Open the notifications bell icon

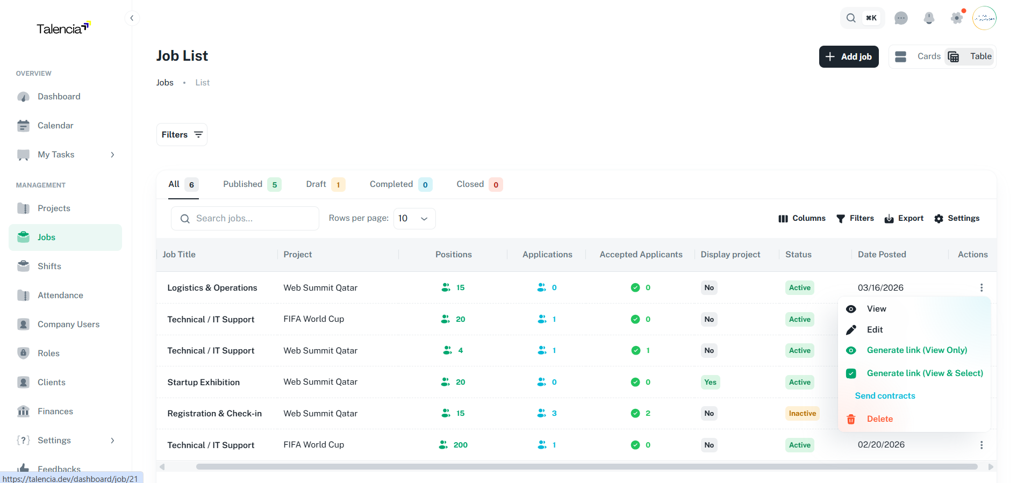point(929,18)
